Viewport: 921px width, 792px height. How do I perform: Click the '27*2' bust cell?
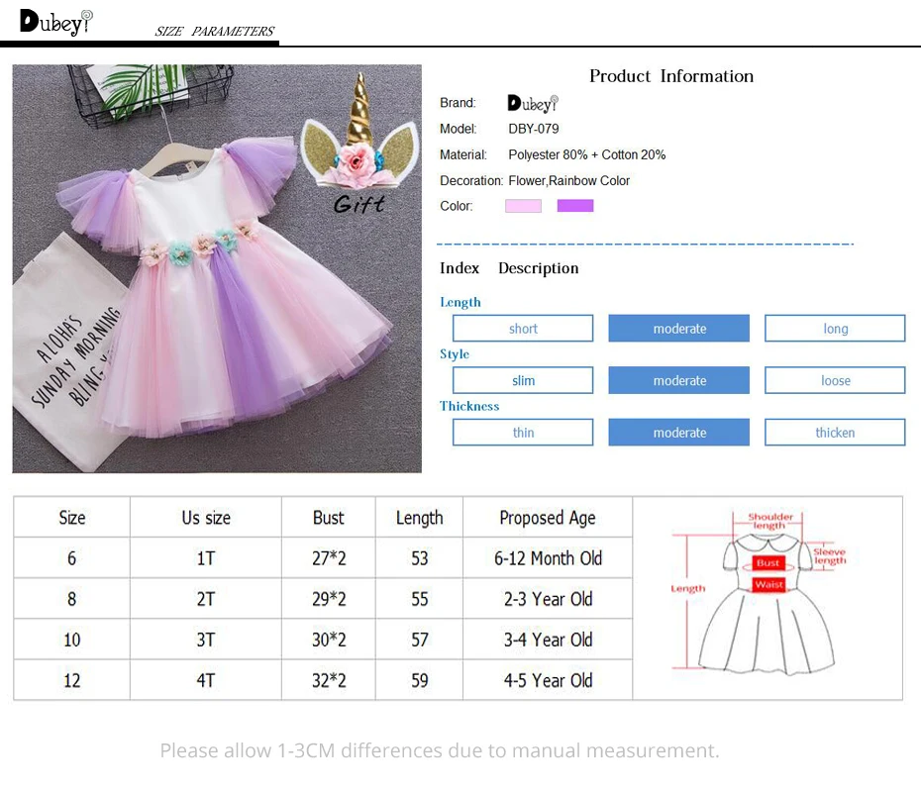pos(329,557)
